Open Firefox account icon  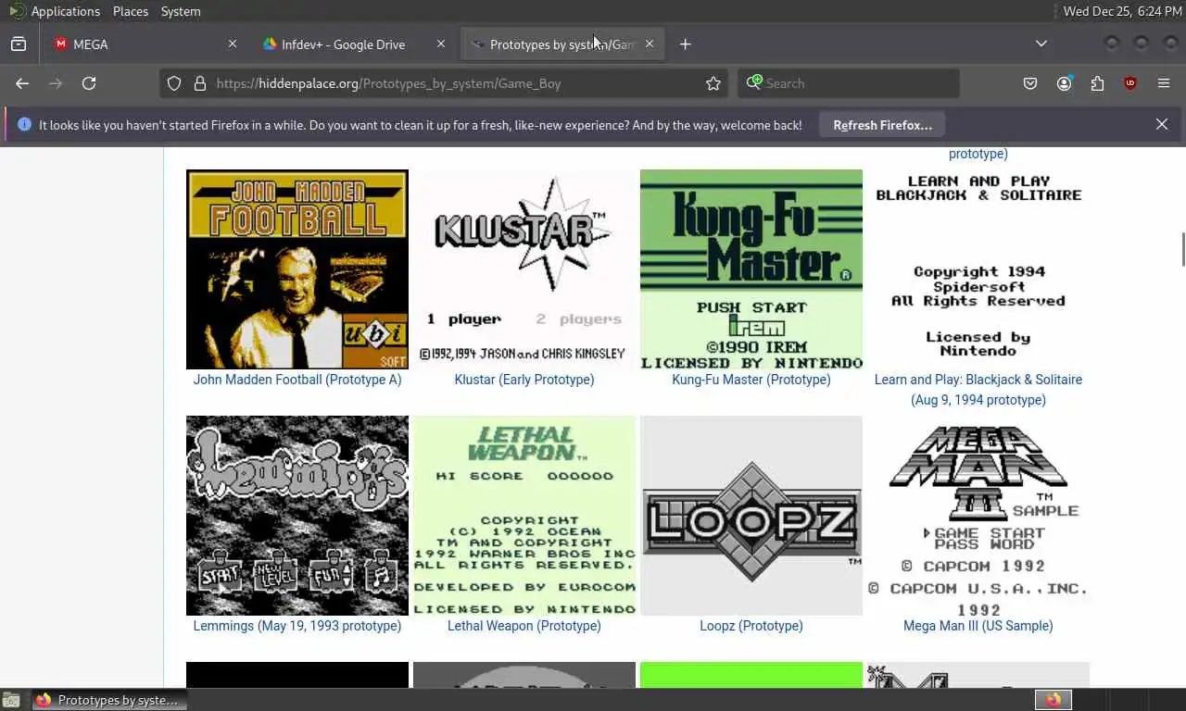(1064, 83)
